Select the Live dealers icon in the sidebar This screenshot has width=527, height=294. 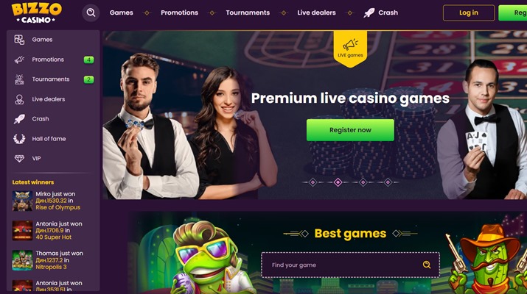[19, 99]
